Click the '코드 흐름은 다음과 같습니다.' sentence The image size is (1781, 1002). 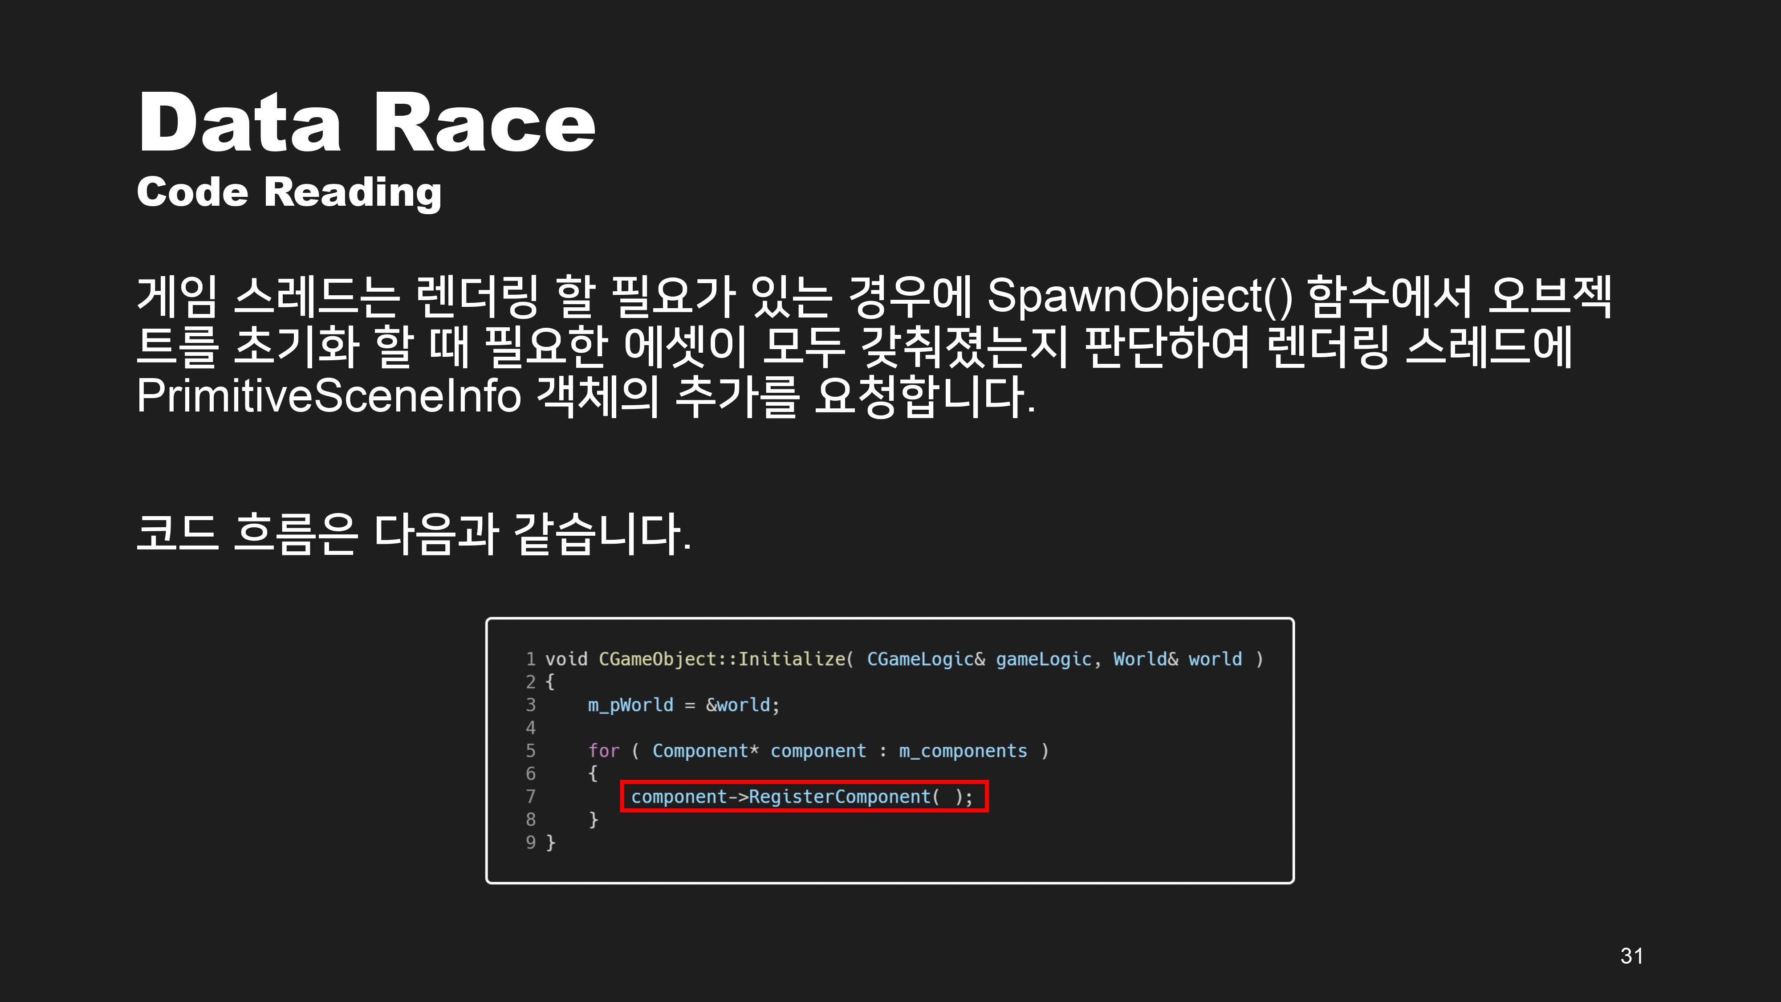click(414, 534)
